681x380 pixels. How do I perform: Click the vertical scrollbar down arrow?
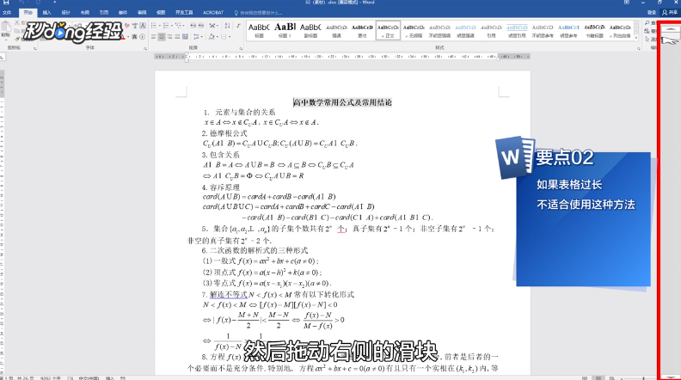[x=671, y=377]
